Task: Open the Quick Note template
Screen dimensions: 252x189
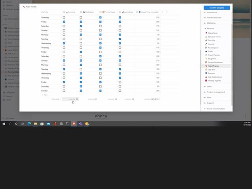Action: (x=213, y=33)
